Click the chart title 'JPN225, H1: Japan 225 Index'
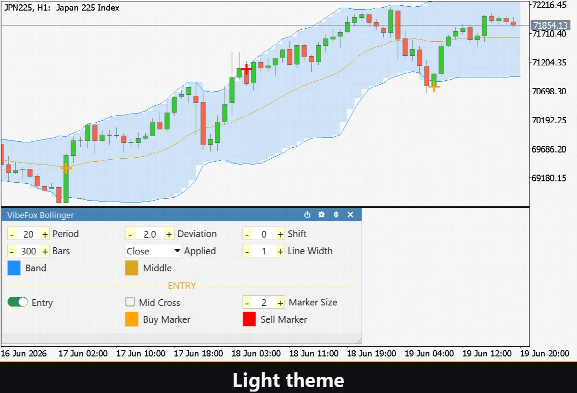The width and height of the screenshot is (577, 393). click(x=62, y=8)
